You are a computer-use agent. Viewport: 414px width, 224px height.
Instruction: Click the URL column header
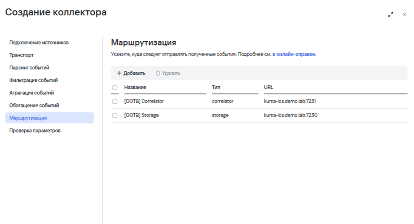(x=269, y=87)
